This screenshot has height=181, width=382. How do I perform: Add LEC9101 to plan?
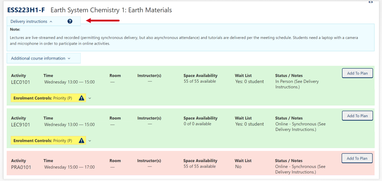pos(357,116)
